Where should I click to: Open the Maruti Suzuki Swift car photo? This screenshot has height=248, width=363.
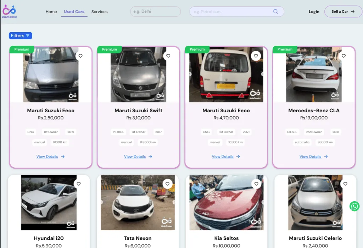(x=138, y=74)
